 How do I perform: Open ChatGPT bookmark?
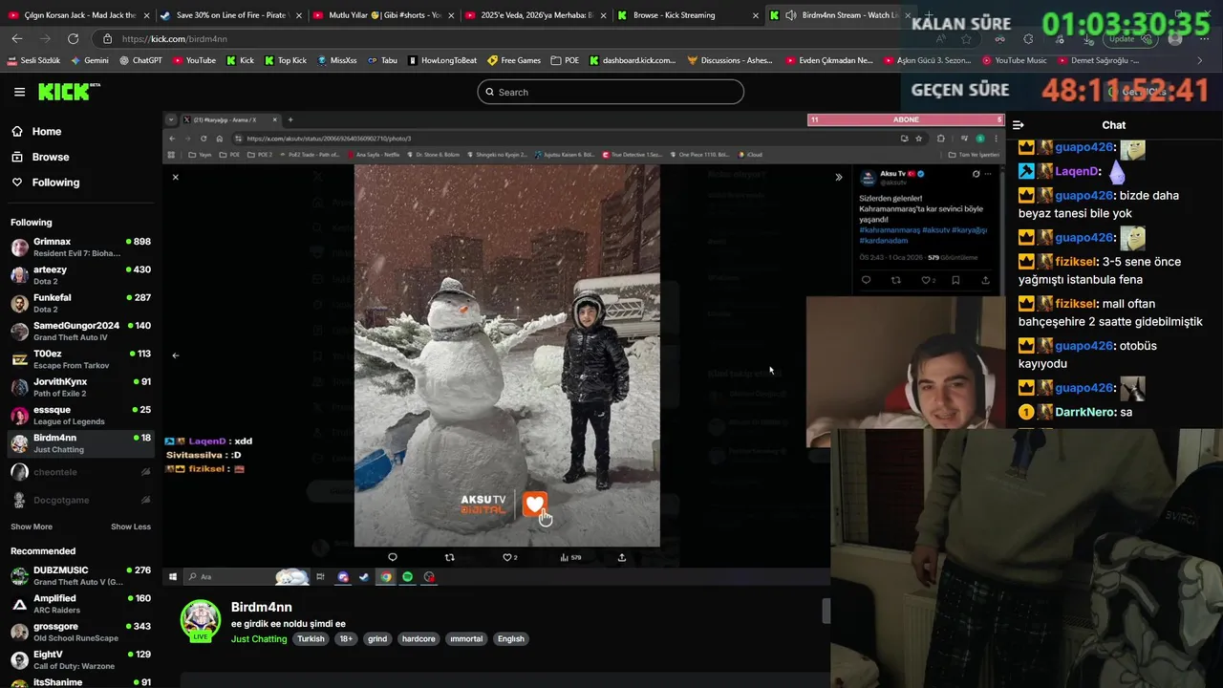point(140,60)
